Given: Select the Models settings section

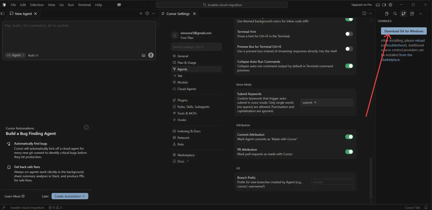Looking at the screenshot, I should coord(196,82).
